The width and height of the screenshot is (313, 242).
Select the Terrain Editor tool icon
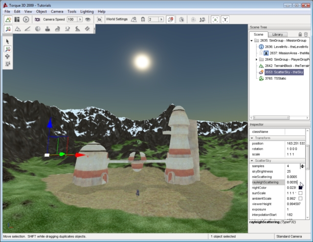[18, 29]
